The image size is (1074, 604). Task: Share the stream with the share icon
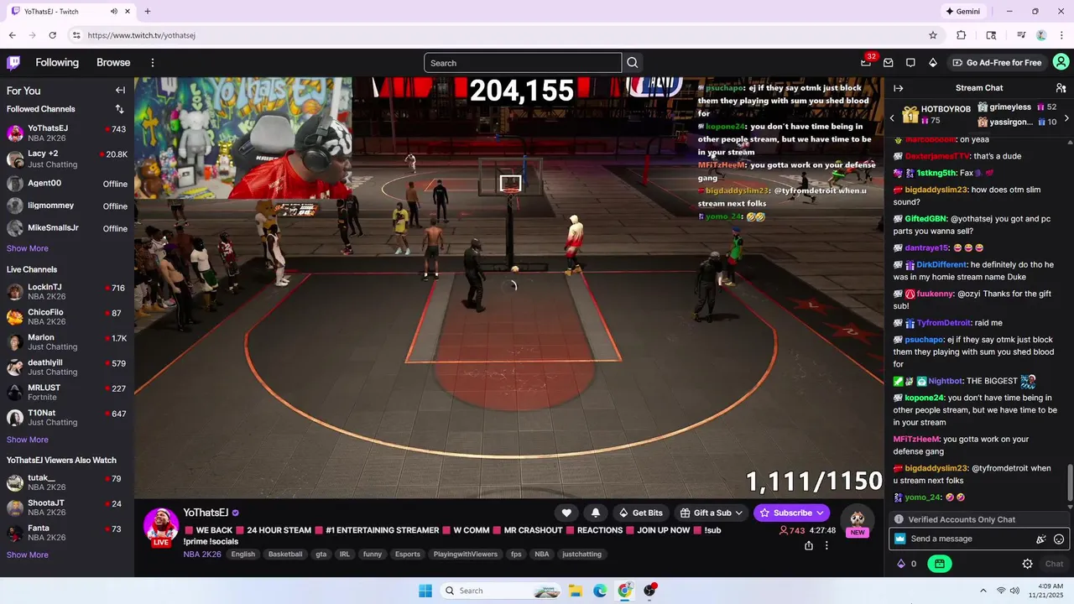tap(808, 545)
